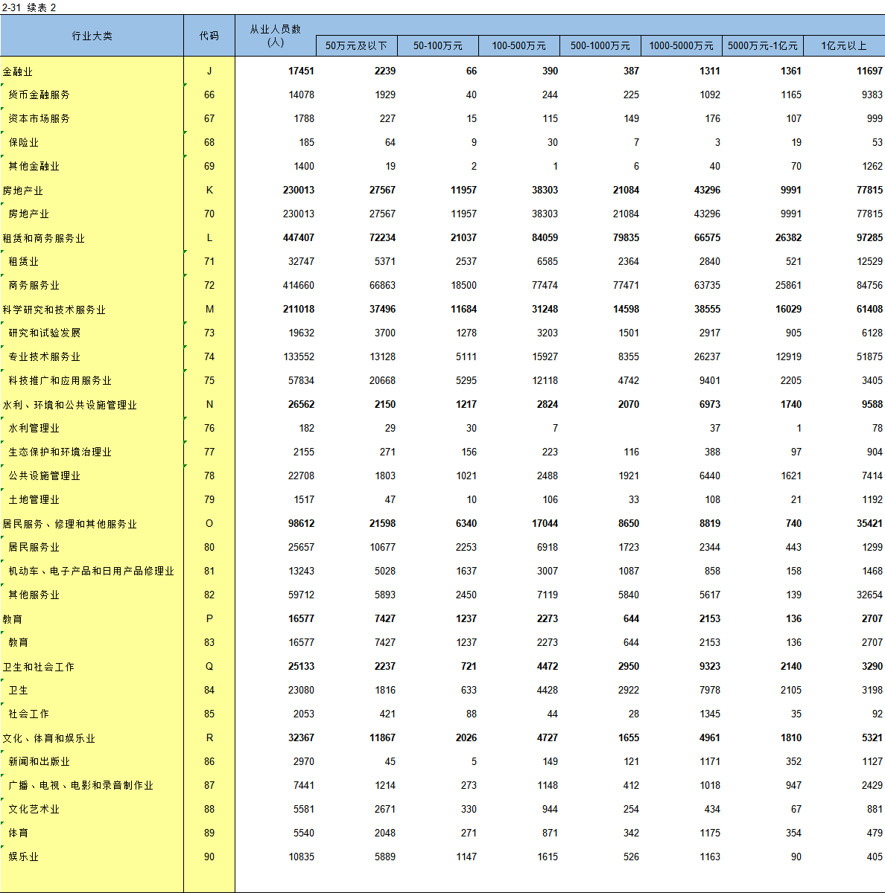This screenshot has width=885, height=893.
Task: Click the 生态保护和环境治理业 row label
Action: (x=60, y=452)
